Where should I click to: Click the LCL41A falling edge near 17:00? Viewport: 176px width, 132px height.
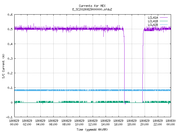pos(124,66)
